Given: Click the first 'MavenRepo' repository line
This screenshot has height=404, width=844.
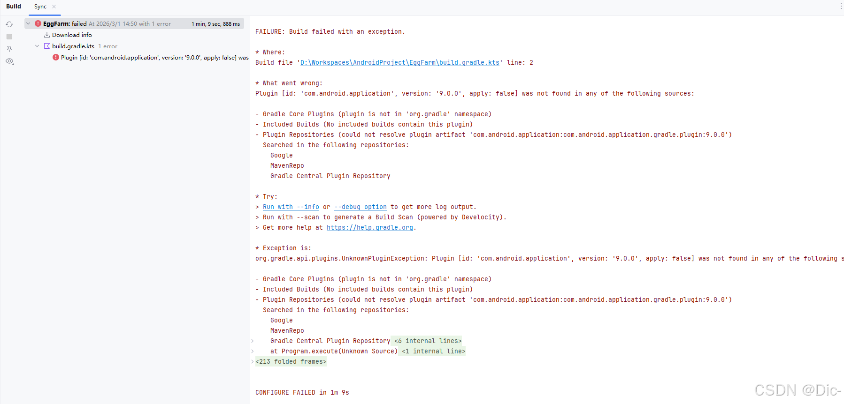Looking at the screenshot, I should click(x=287, y=165).
